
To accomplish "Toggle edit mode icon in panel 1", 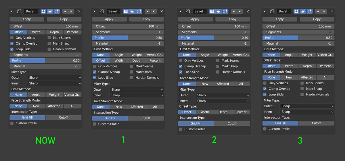I will pos(139,11).
